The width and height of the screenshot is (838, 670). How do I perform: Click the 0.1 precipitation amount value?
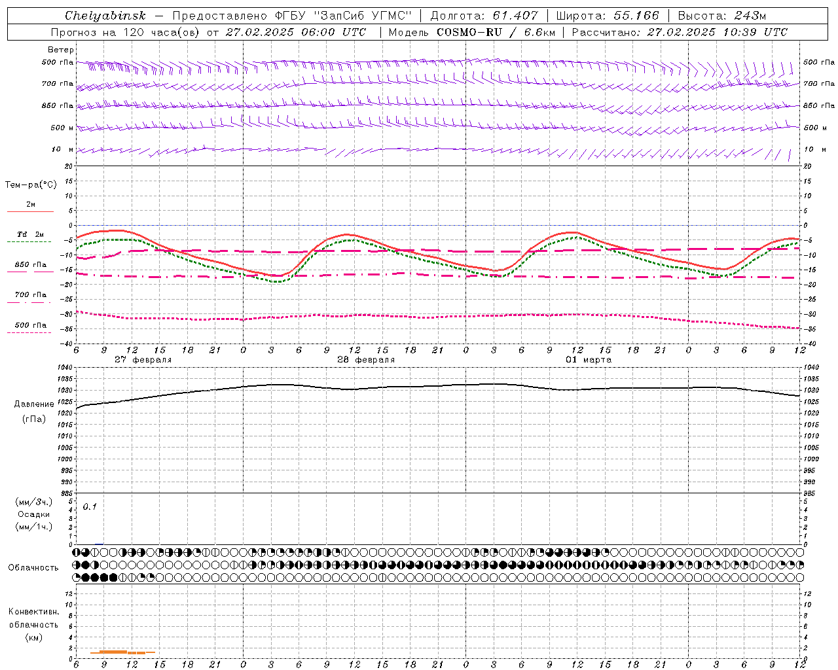90,506
